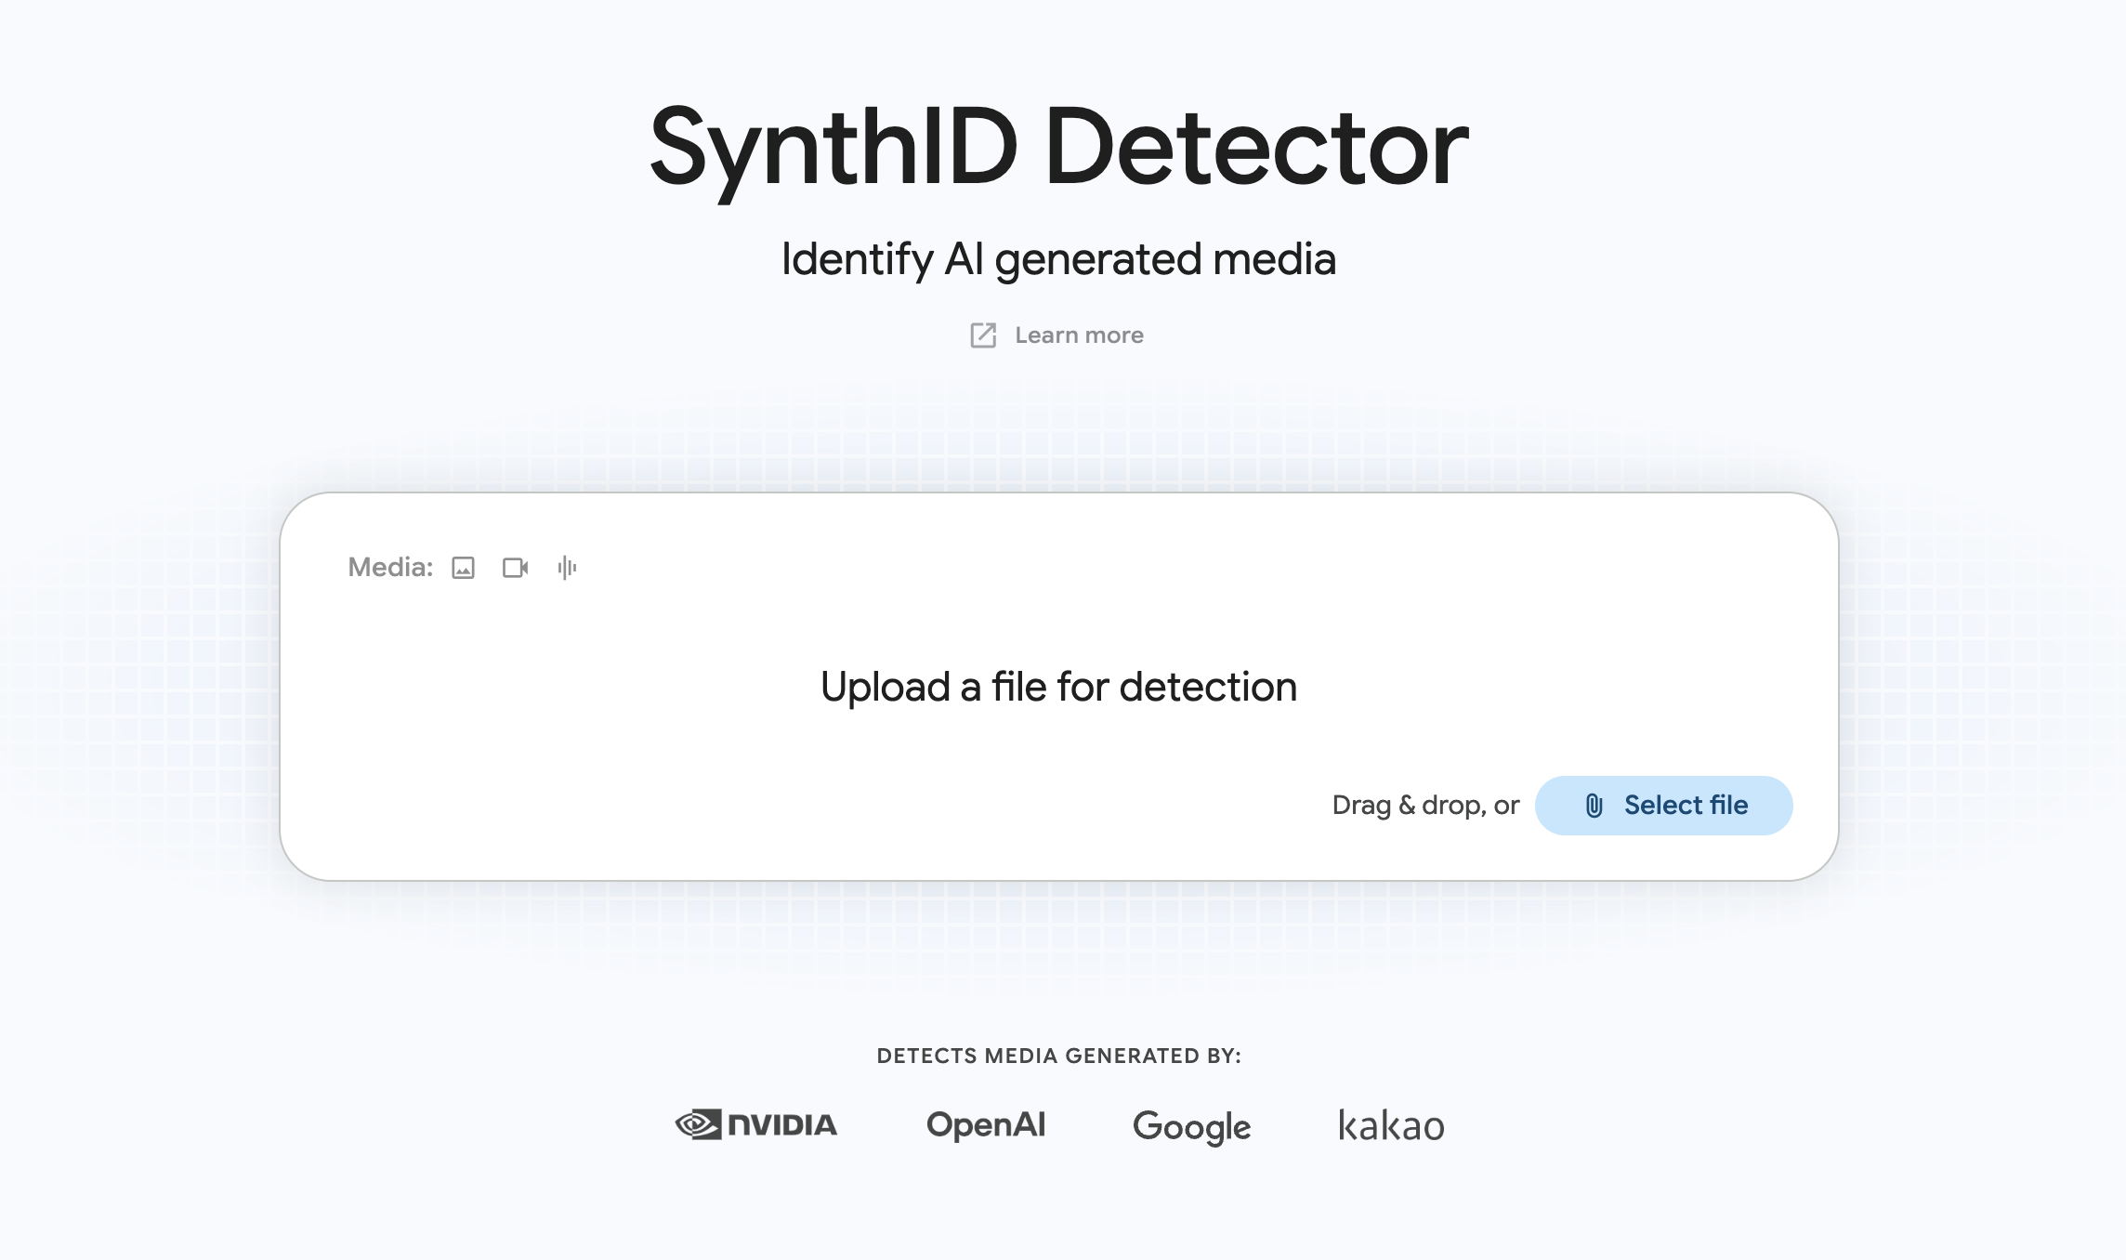Click the external-link icon beside Learn more
Viewport: 2126px width, 1260px height.
click(983, 335)
